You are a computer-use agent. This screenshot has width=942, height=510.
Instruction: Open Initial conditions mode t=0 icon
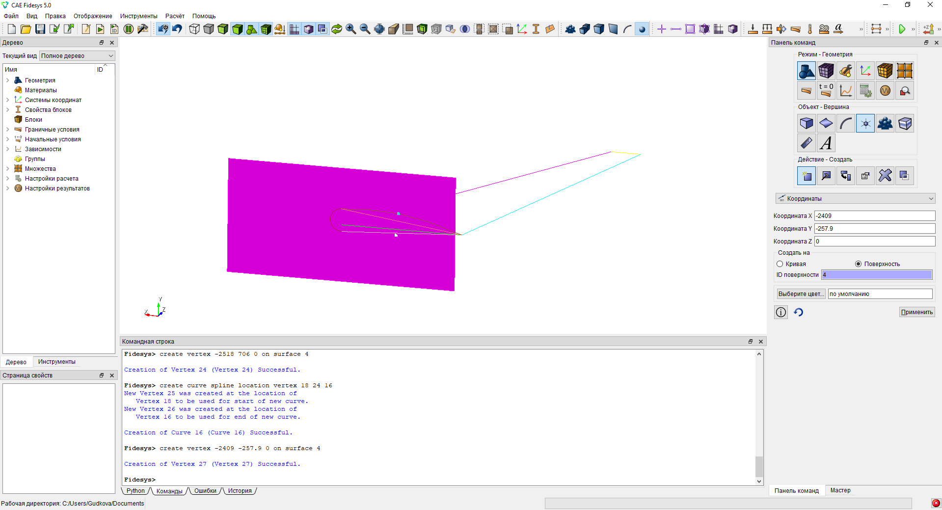pos(826,90)
